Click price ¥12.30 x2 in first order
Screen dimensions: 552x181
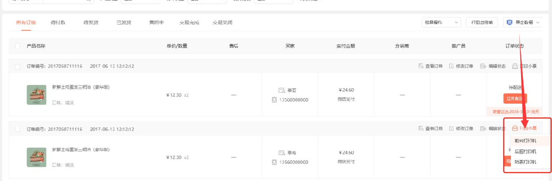coord(177,95)
